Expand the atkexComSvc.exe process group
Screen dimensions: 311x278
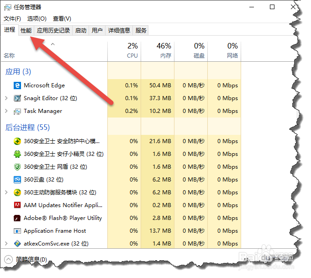click(6, 243)
